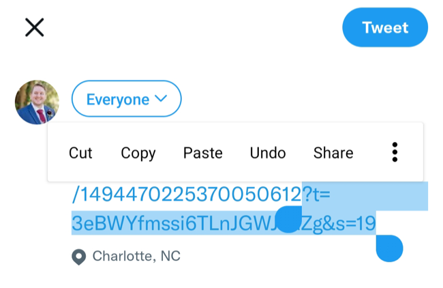The width and height of the screenshot is (443, 288).
Task: Tap the right text selection handle
Action: click(x=390, y=248)
